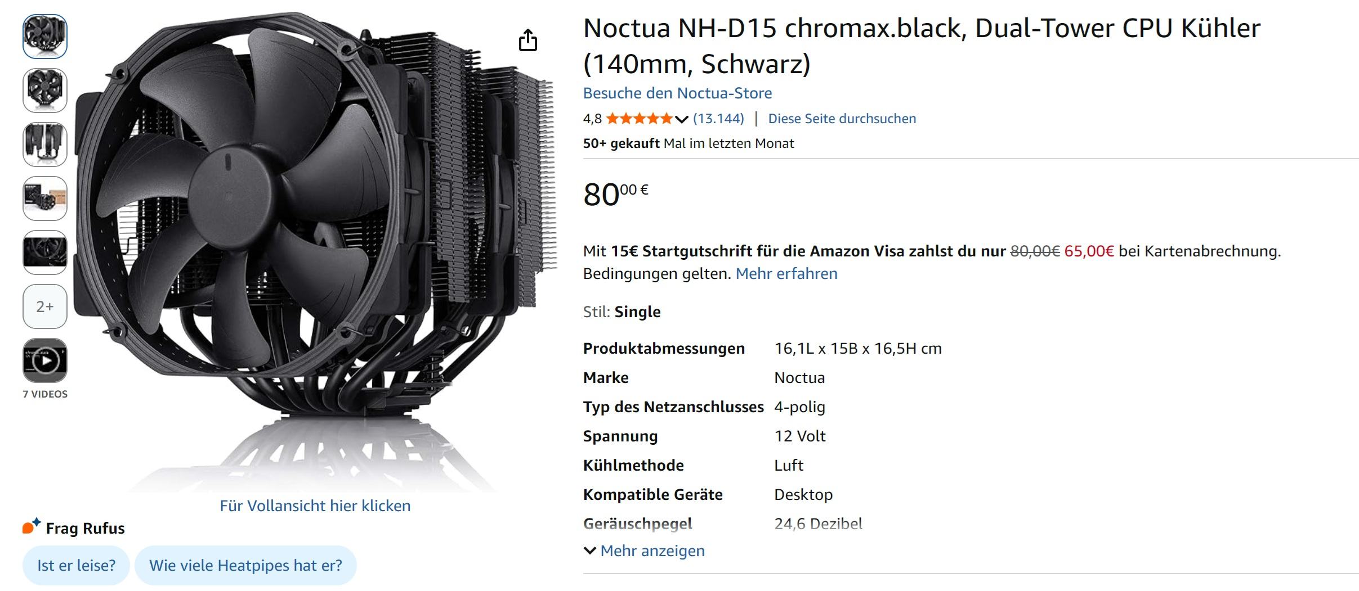Click the Frag Rufus assistant icon

pos(32,526)
